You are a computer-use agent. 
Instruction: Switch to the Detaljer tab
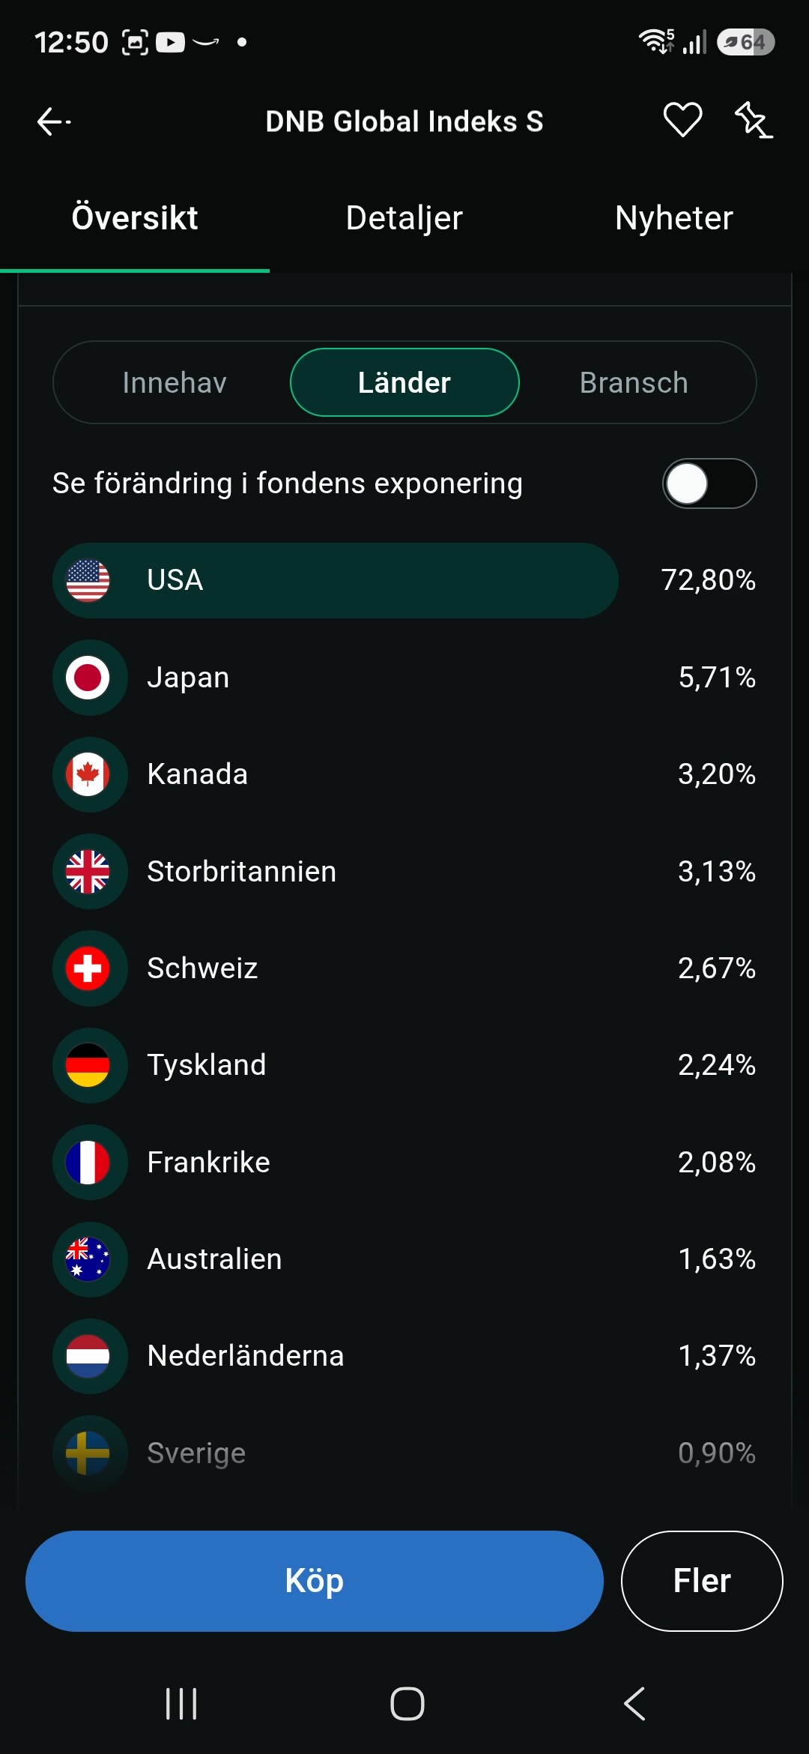pos(404,219)
